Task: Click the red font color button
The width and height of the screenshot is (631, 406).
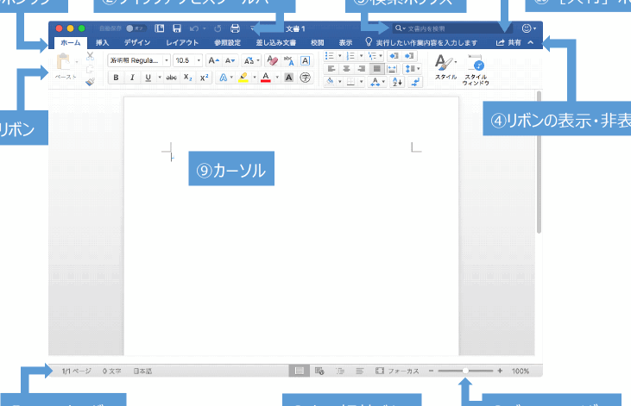Action: click(x=266, y=78)
